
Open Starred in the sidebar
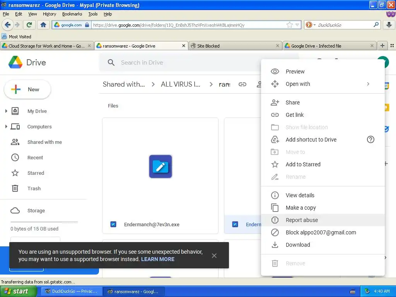pyautogui.click(x=36, y=173)
